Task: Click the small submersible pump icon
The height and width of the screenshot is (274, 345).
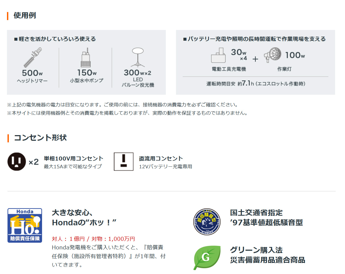Action: point(86,58)
